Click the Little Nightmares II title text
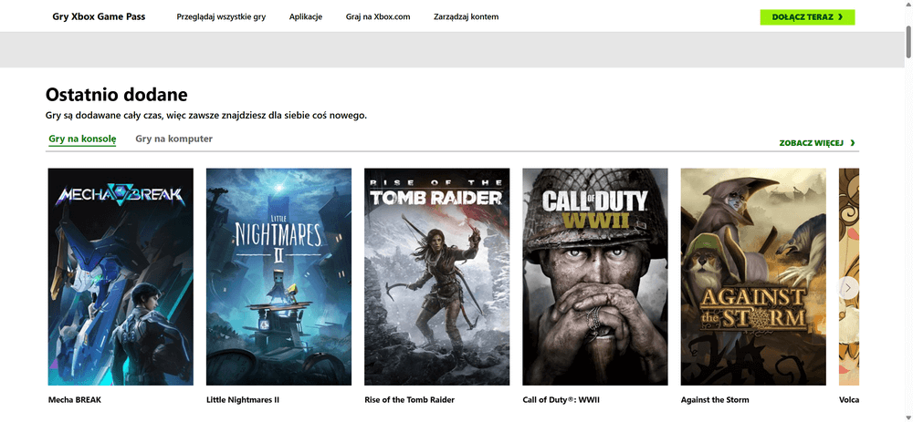This screenshot has height=422, width=913. (243, 400)
